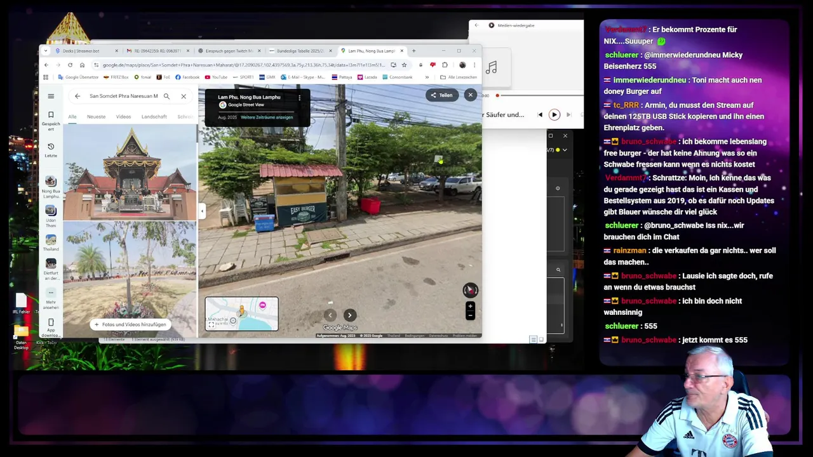Click the App downloaden sidebar icon

51,328
